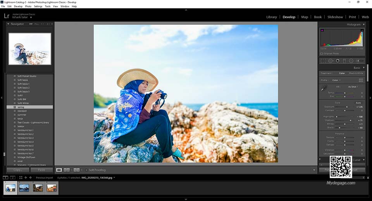The width and height of the screenshot is (372, 201).
Task: Open the Settings menu
Action: 38,7
